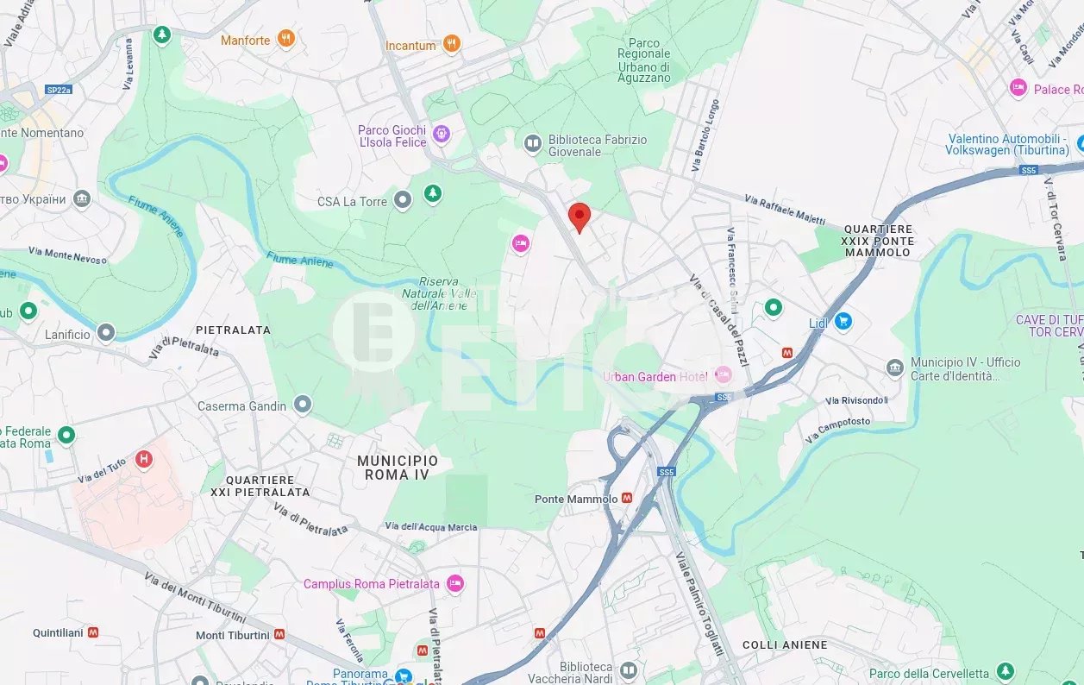Click the Ponte Mammolo metro station icon
The height and width of the screenshot is (685, 1084).
click(627, 498)
